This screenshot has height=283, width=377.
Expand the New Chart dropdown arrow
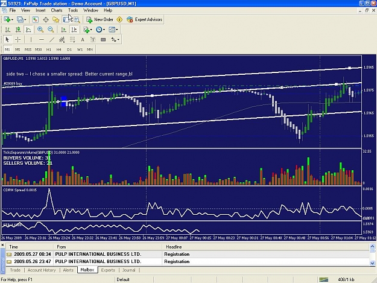(12, 20)
